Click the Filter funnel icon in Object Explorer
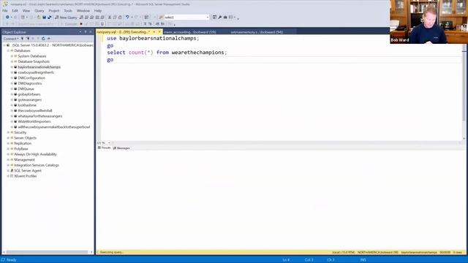The height and width of the screenshot is (263, 468). [38, 39]
